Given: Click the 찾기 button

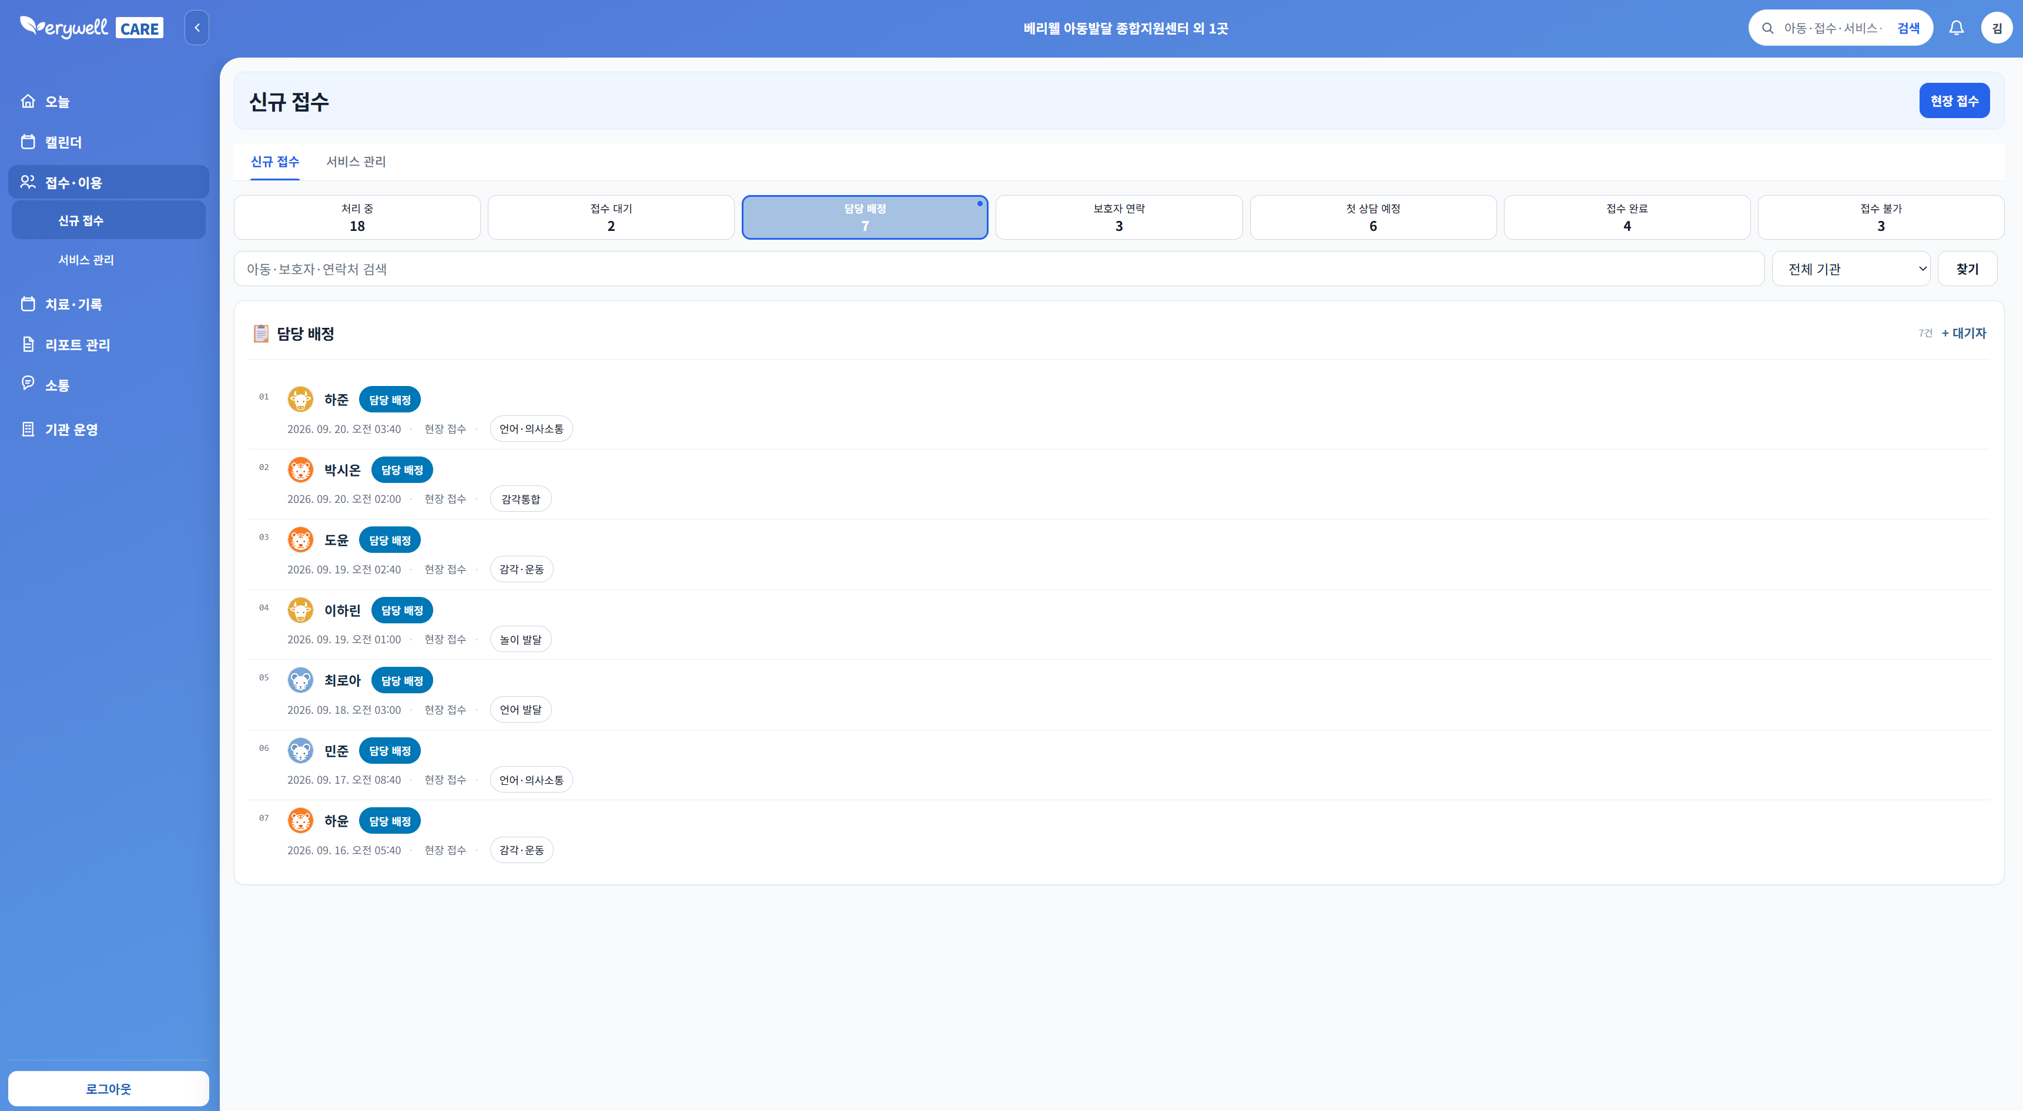Looking at the screenshot, I should [x=1967, y=268].
